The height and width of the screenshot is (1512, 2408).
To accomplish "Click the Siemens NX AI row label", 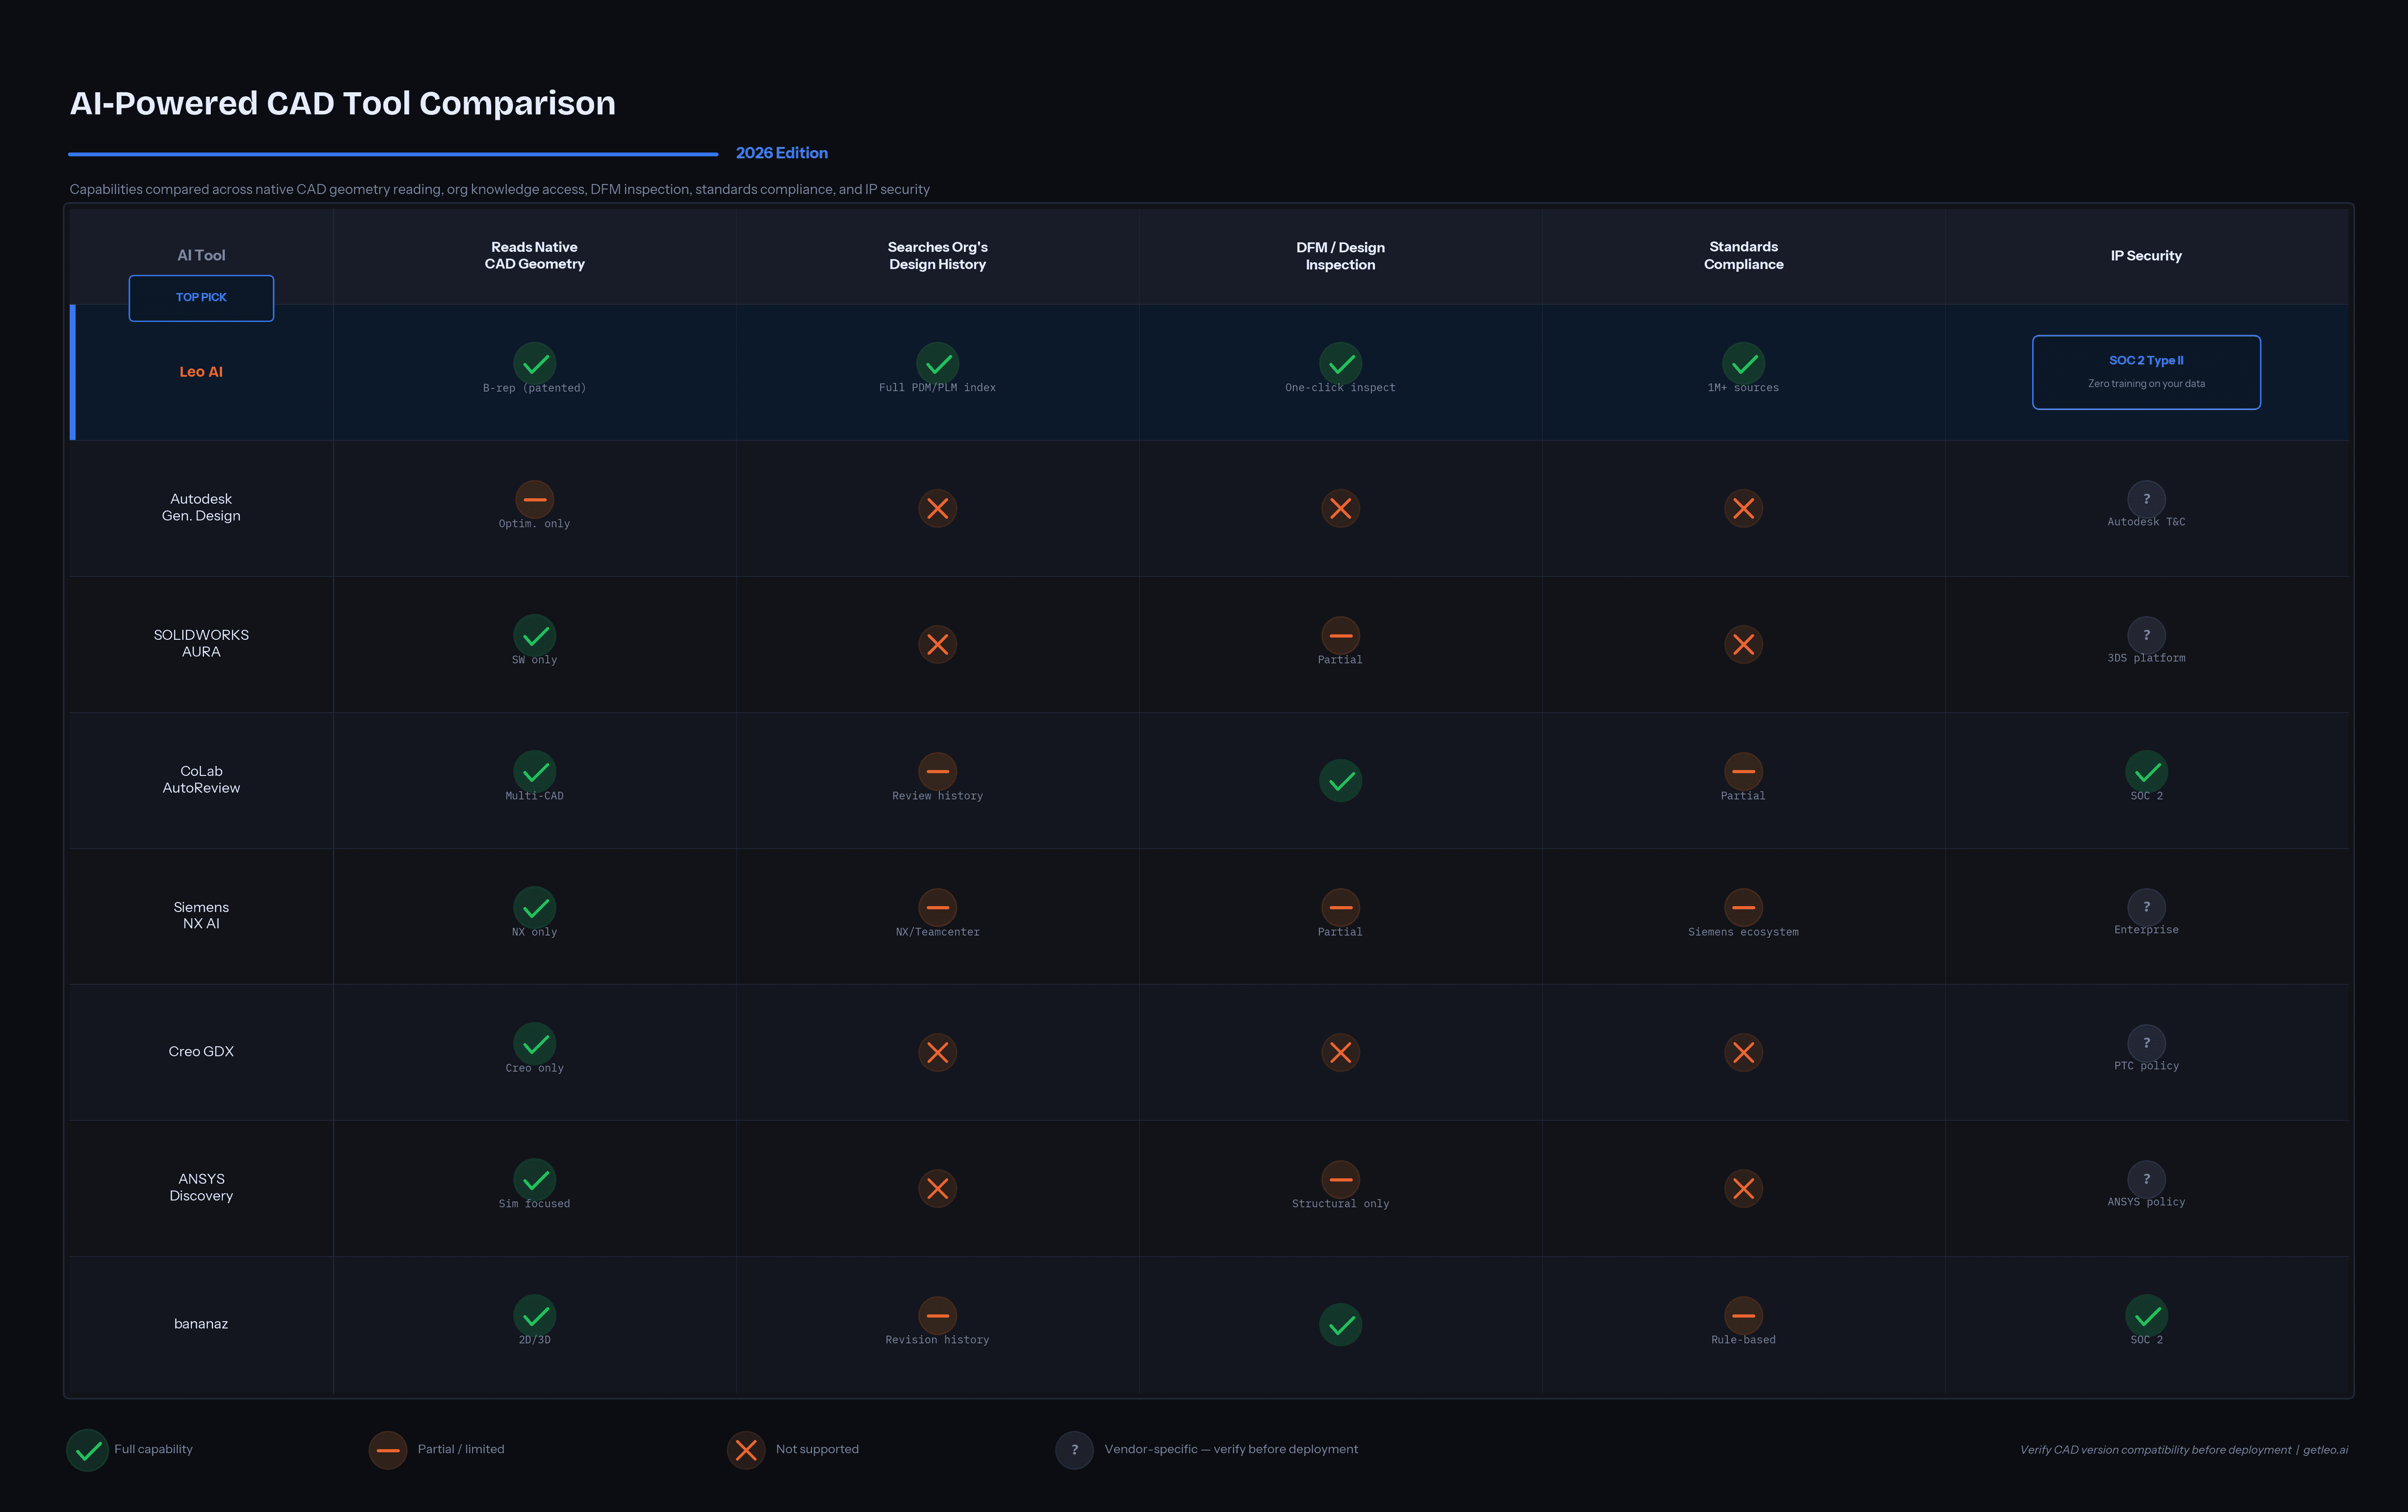I will click(x=201, y=915).
